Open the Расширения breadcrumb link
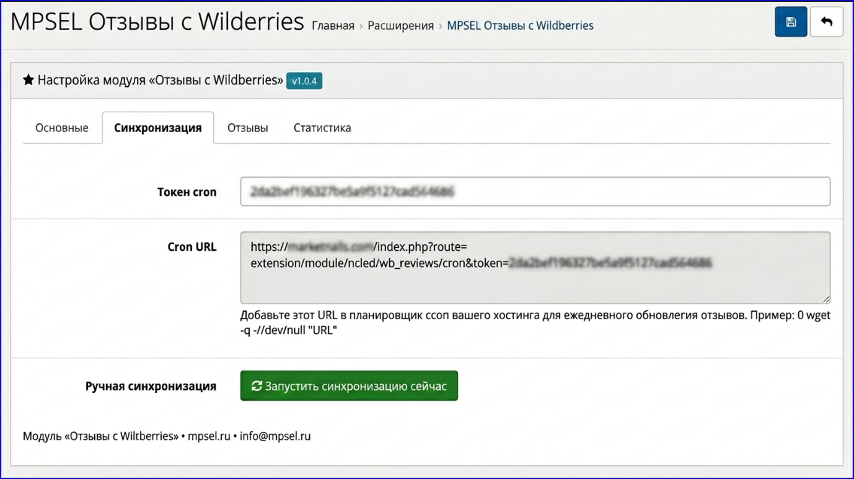The image size is (854, 479). tap(400, 25)
